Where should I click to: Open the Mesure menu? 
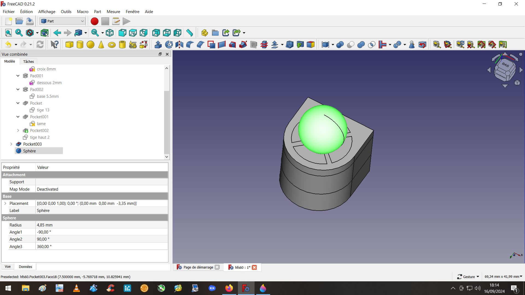click(x=113, y=12)
